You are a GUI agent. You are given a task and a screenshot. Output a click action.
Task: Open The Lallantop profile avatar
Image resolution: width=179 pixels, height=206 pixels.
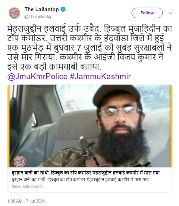[x=14, y=13]
